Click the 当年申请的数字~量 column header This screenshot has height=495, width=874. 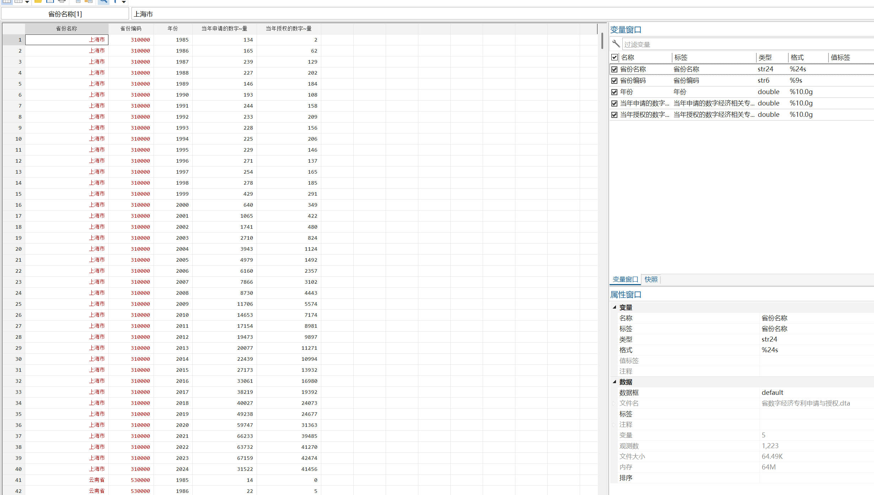click(224, 28)
